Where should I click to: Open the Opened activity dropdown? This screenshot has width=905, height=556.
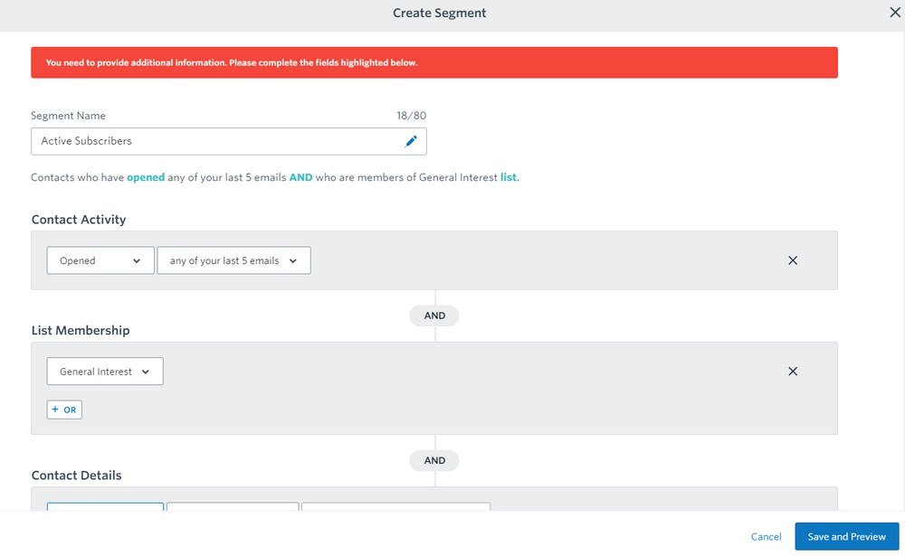click(x=100, y=260)
